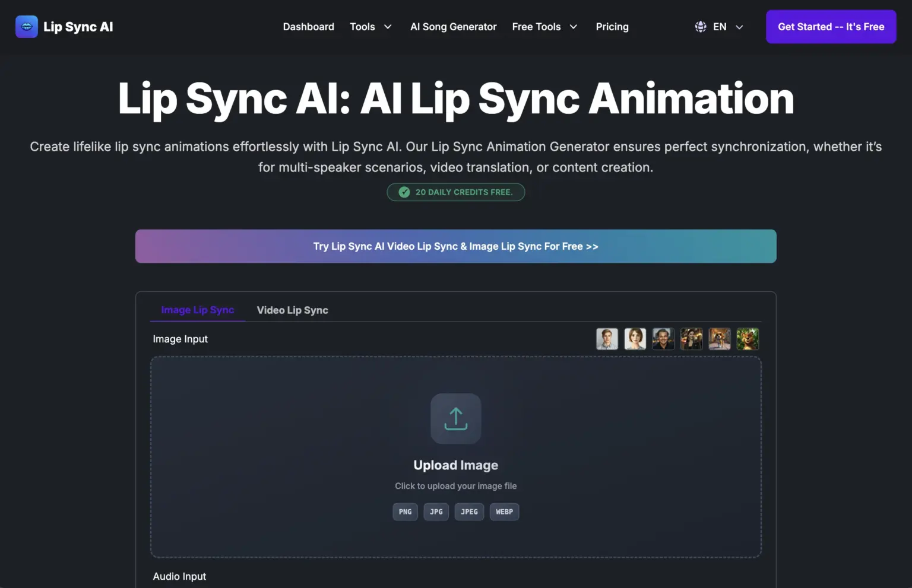Click the green checkmark icon in credits badge
This screenshot has width=912, height=588.
pyautogui.click(x=404, y=192)
